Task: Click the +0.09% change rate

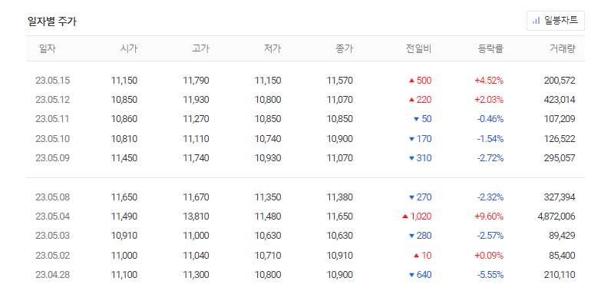Action: (489, 256)
